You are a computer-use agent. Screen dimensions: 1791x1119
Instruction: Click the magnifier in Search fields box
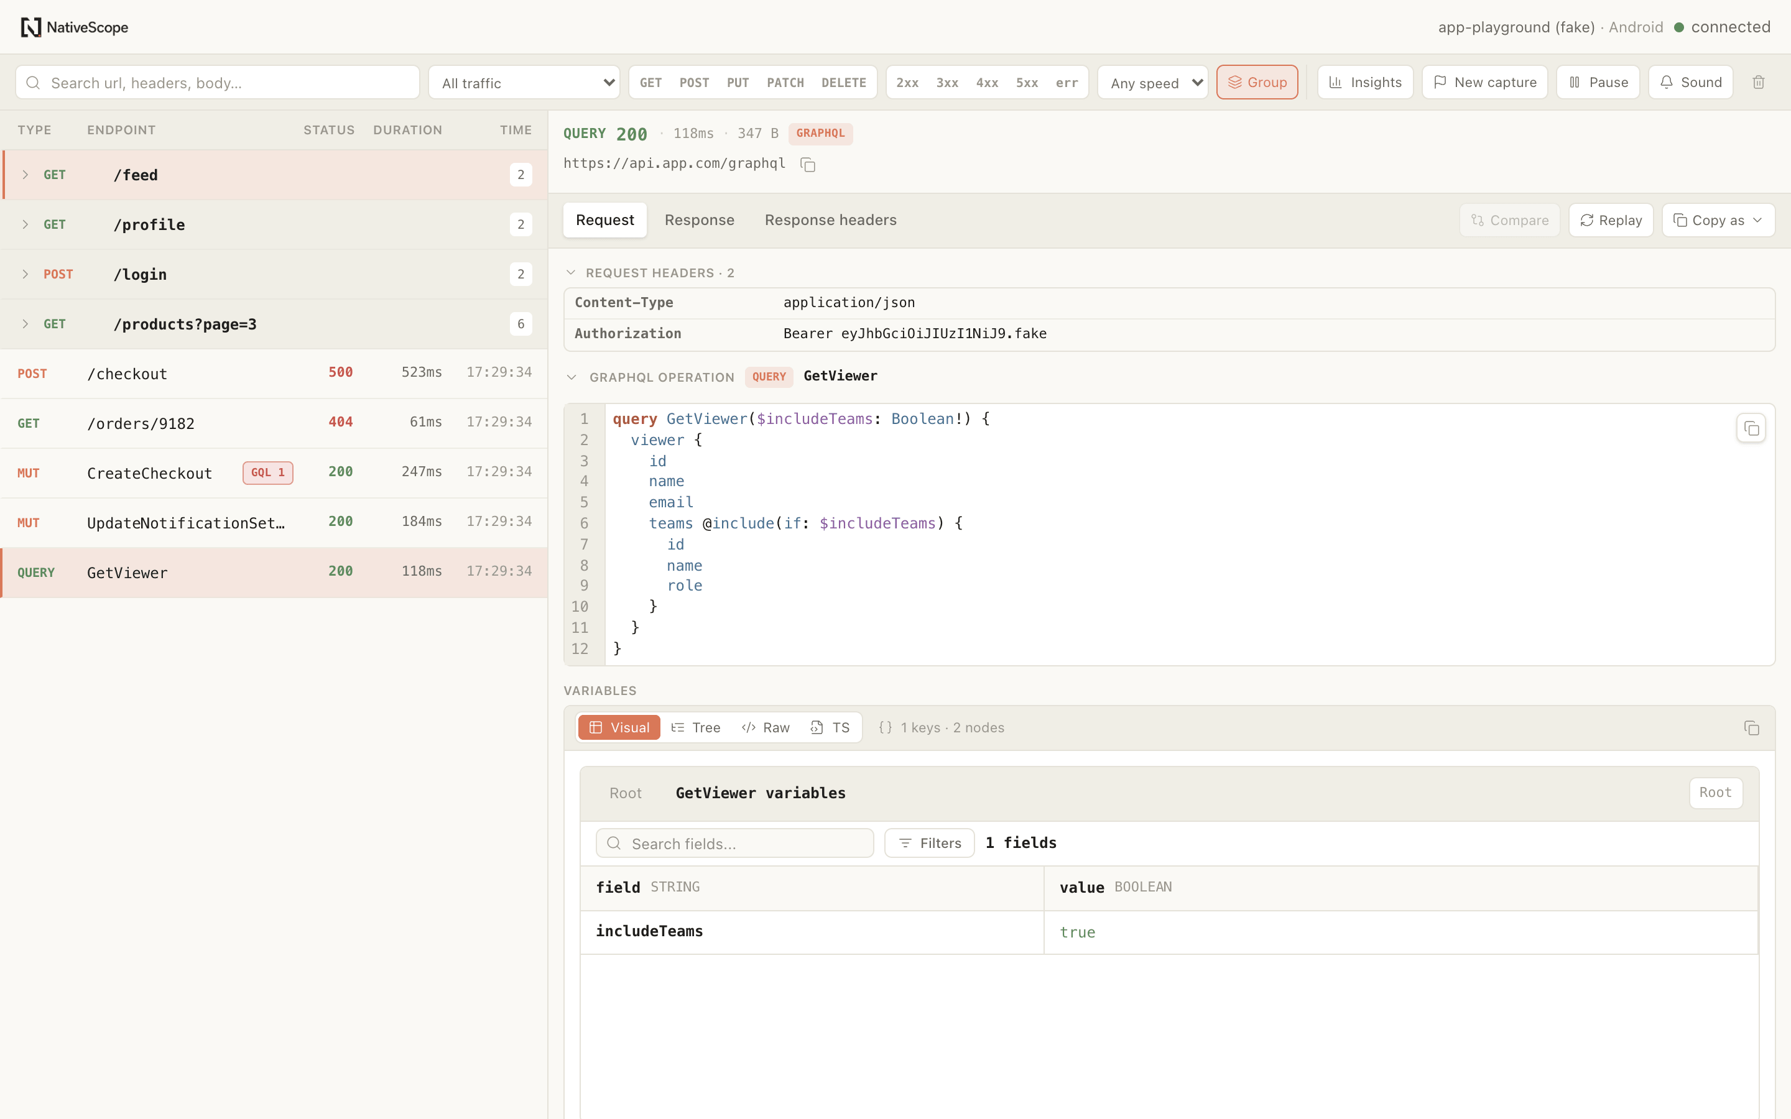tap(614, 843)
